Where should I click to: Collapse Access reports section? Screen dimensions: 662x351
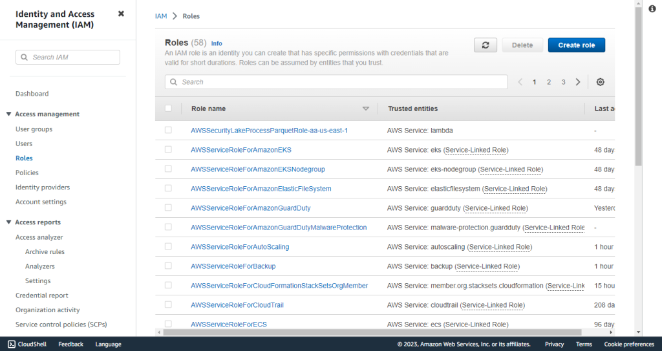click(x=8, y=222)
